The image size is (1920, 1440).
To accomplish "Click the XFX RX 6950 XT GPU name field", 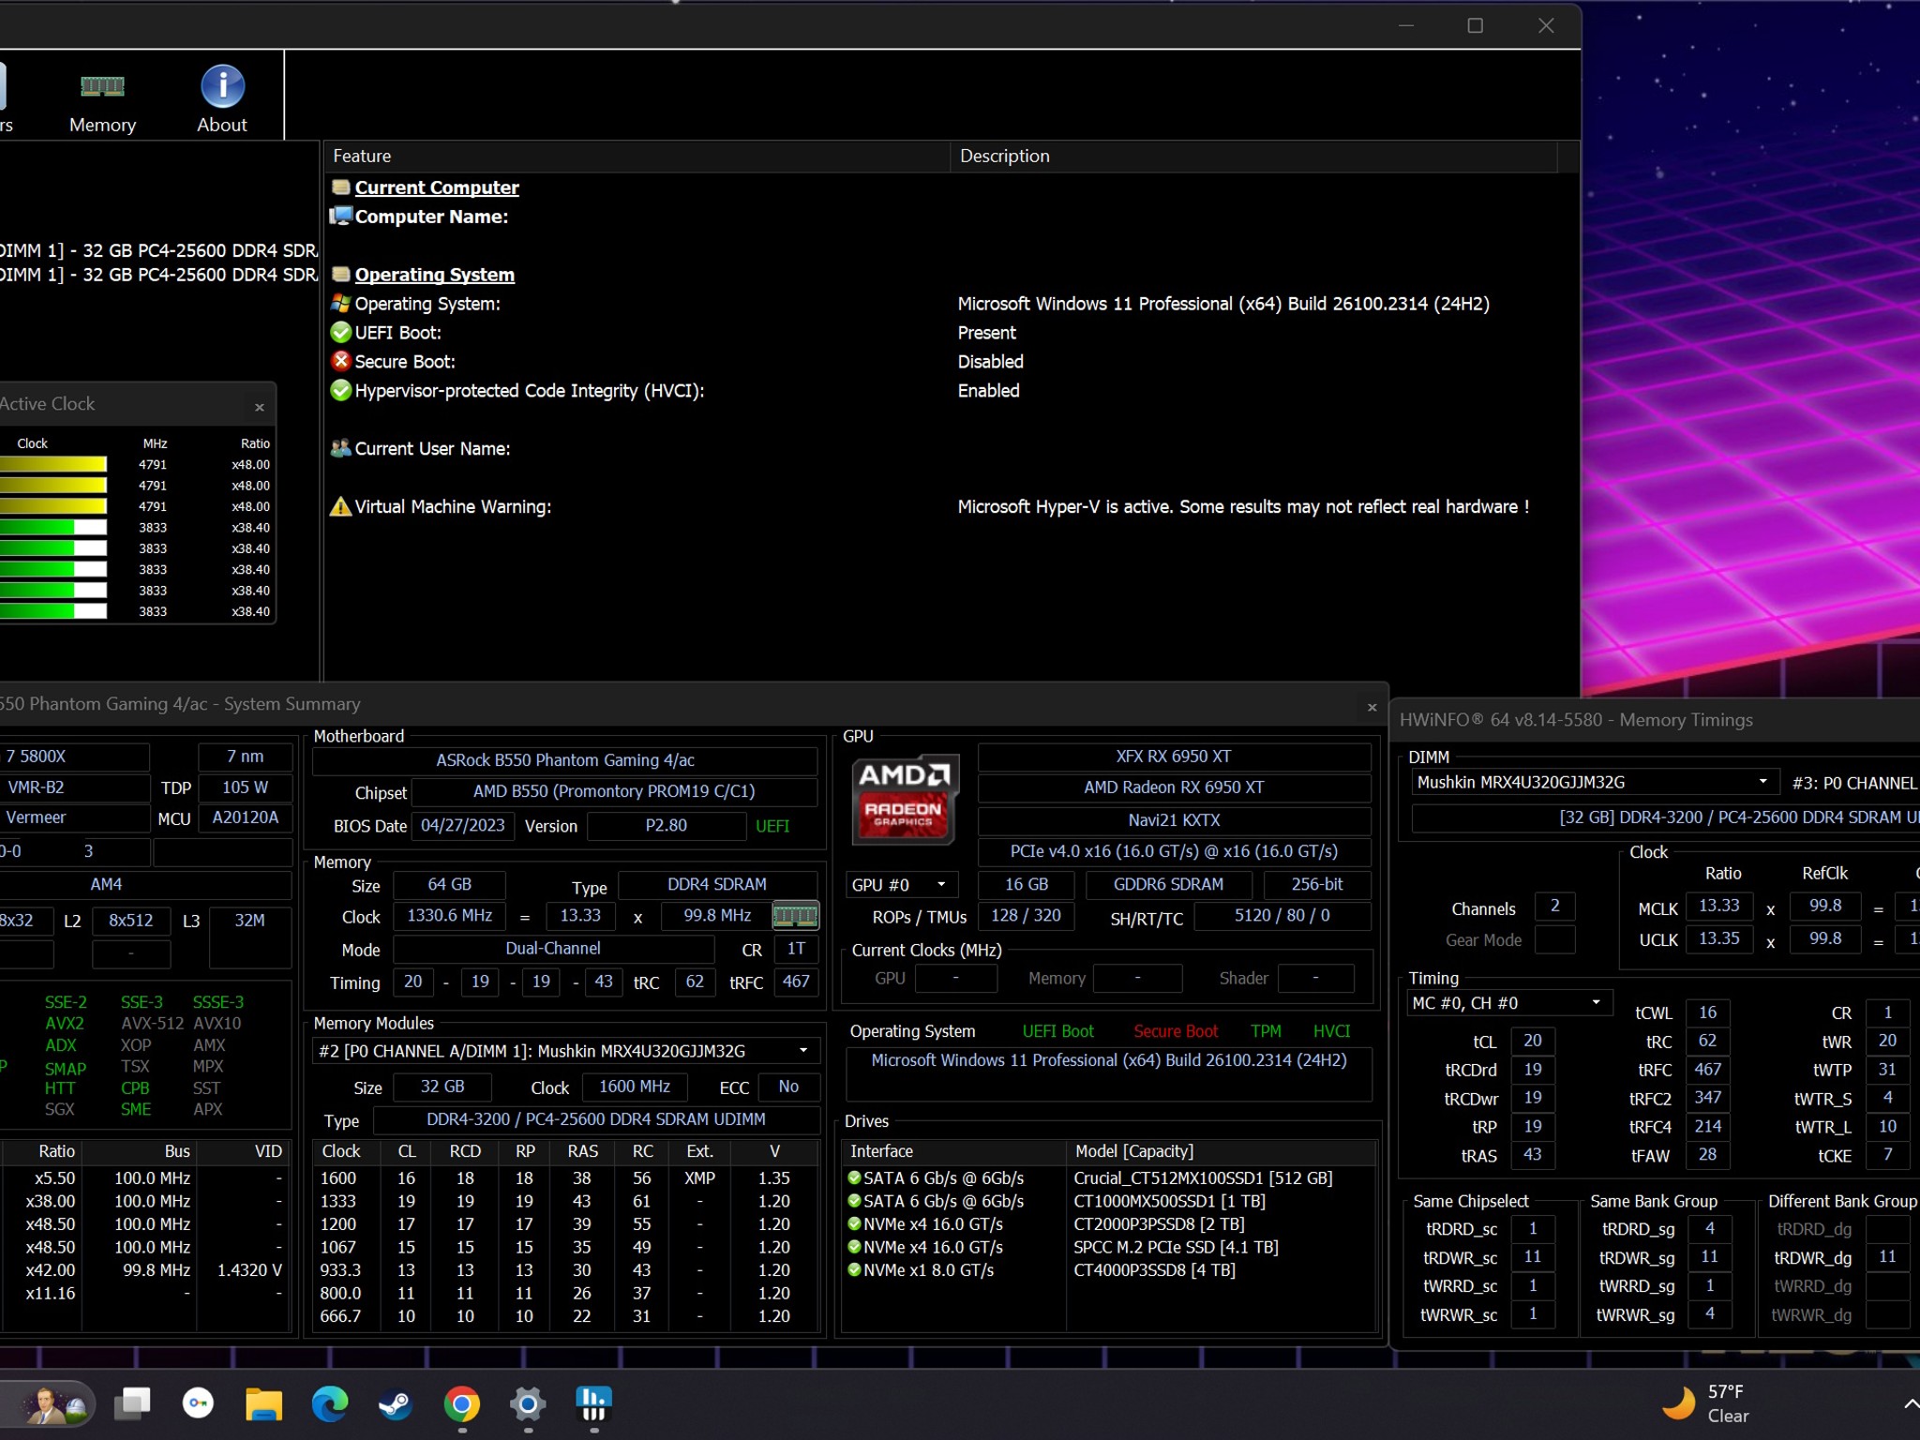I will (x=1174, y=757).
